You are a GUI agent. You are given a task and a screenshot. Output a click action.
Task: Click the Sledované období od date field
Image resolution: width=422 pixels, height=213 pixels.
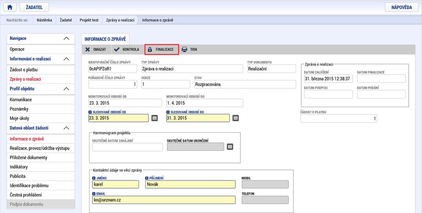click(x=118, y=118)
